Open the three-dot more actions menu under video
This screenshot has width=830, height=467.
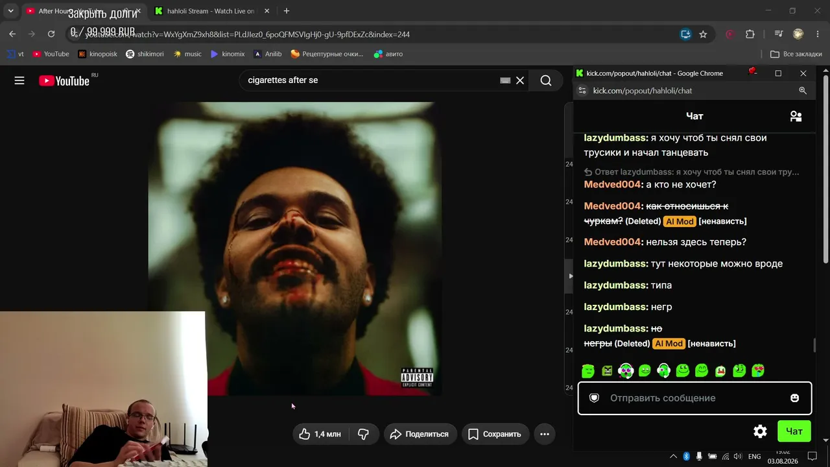pos(545,434)
